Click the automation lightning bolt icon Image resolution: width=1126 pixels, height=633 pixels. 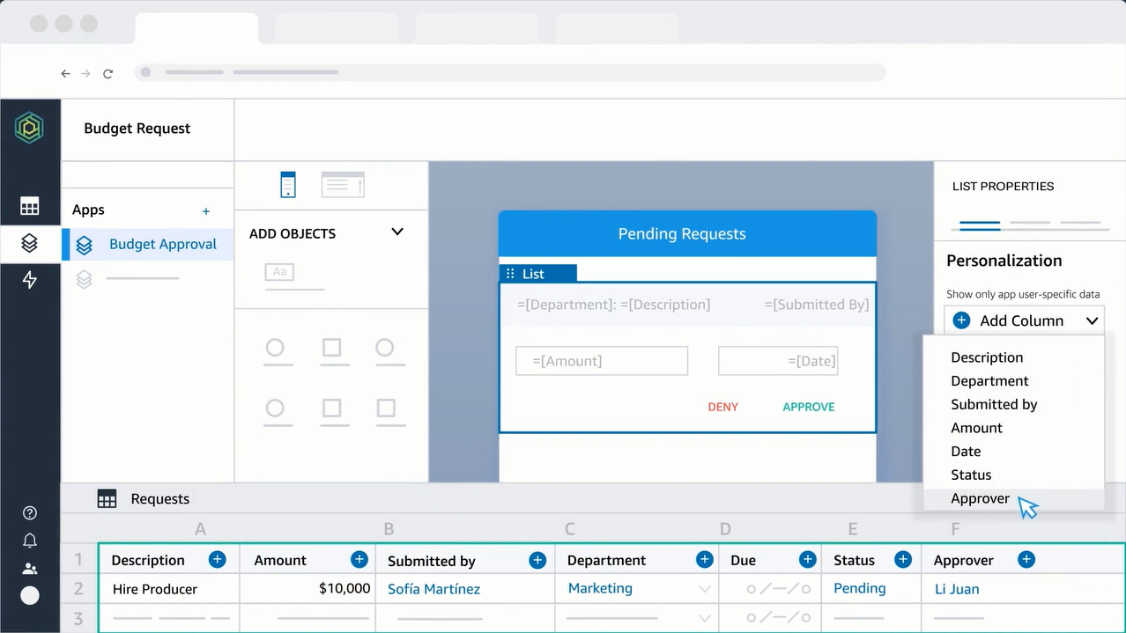pos(30,280)
